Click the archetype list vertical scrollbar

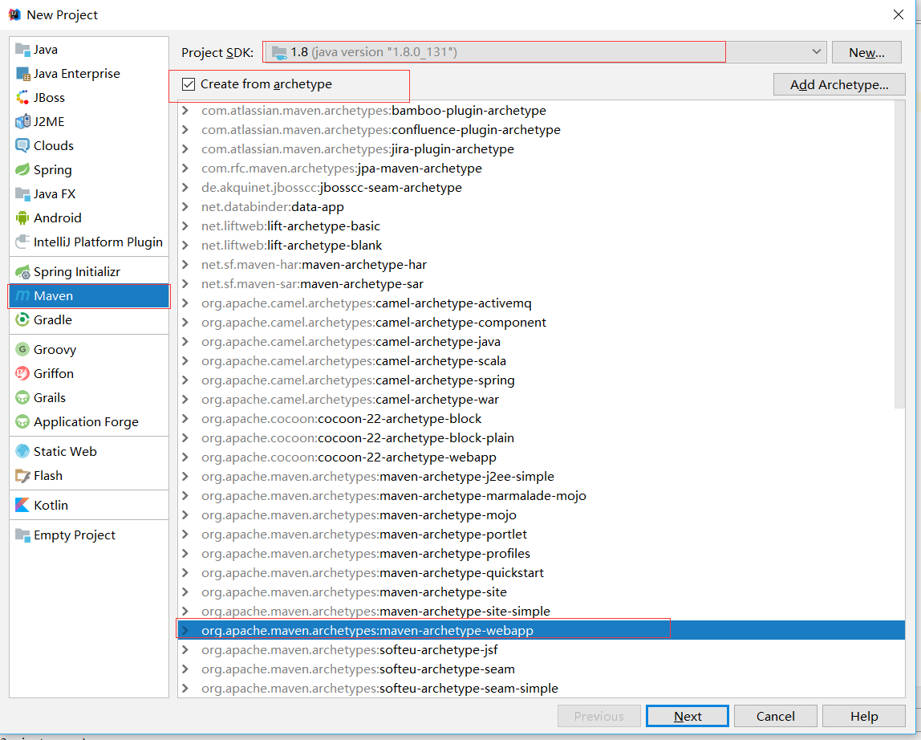point(899,254)
